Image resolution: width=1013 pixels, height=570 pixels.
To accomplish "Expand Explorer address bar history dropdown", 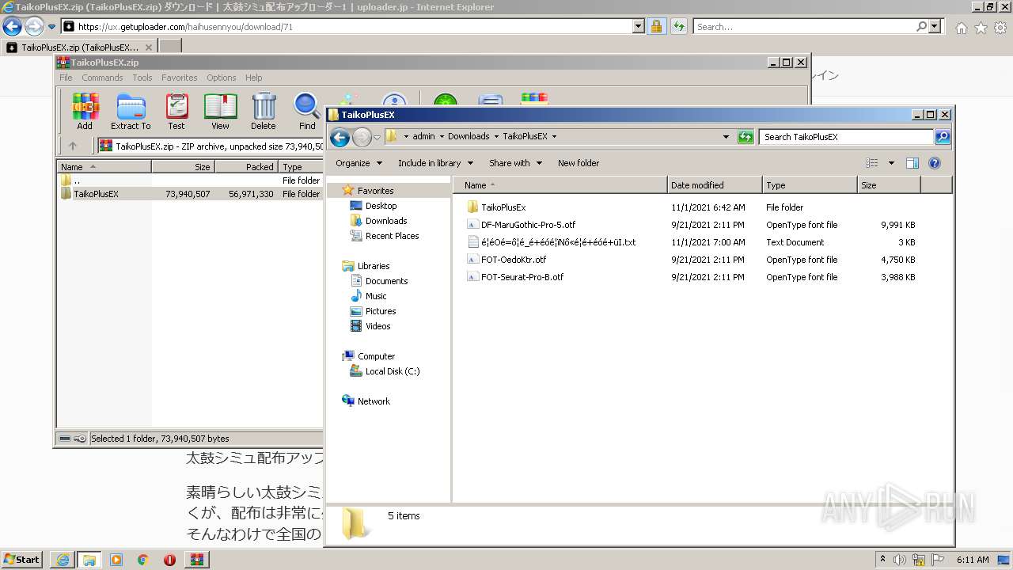I will click(726, 137).
